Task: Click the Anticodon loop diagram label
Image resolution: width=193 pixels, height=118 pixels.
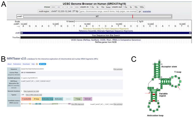Action: click(x=155, y=115)
